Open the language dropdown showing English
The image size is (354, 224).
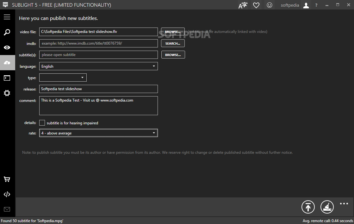pyautogui.click(x=98, y=66)
